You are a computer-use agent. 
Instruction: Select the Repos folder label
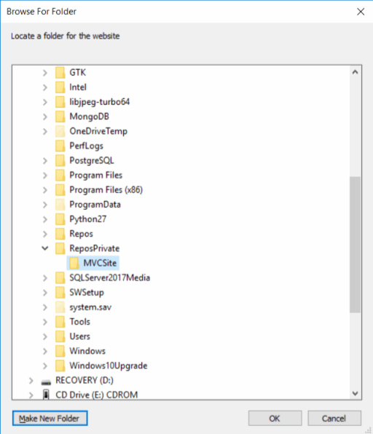(x=81, y=234)
